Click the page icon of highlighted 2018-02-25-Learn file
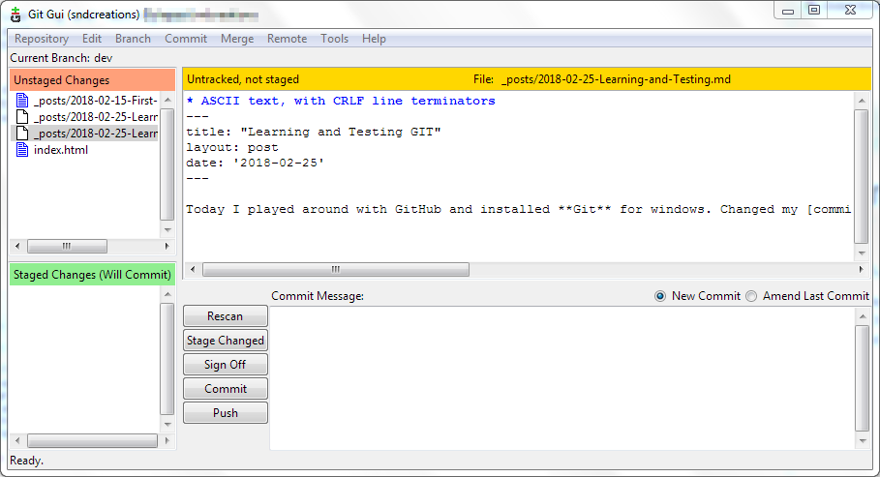The width and height of the screenshot is (880, 477). (x=22, y=133)
